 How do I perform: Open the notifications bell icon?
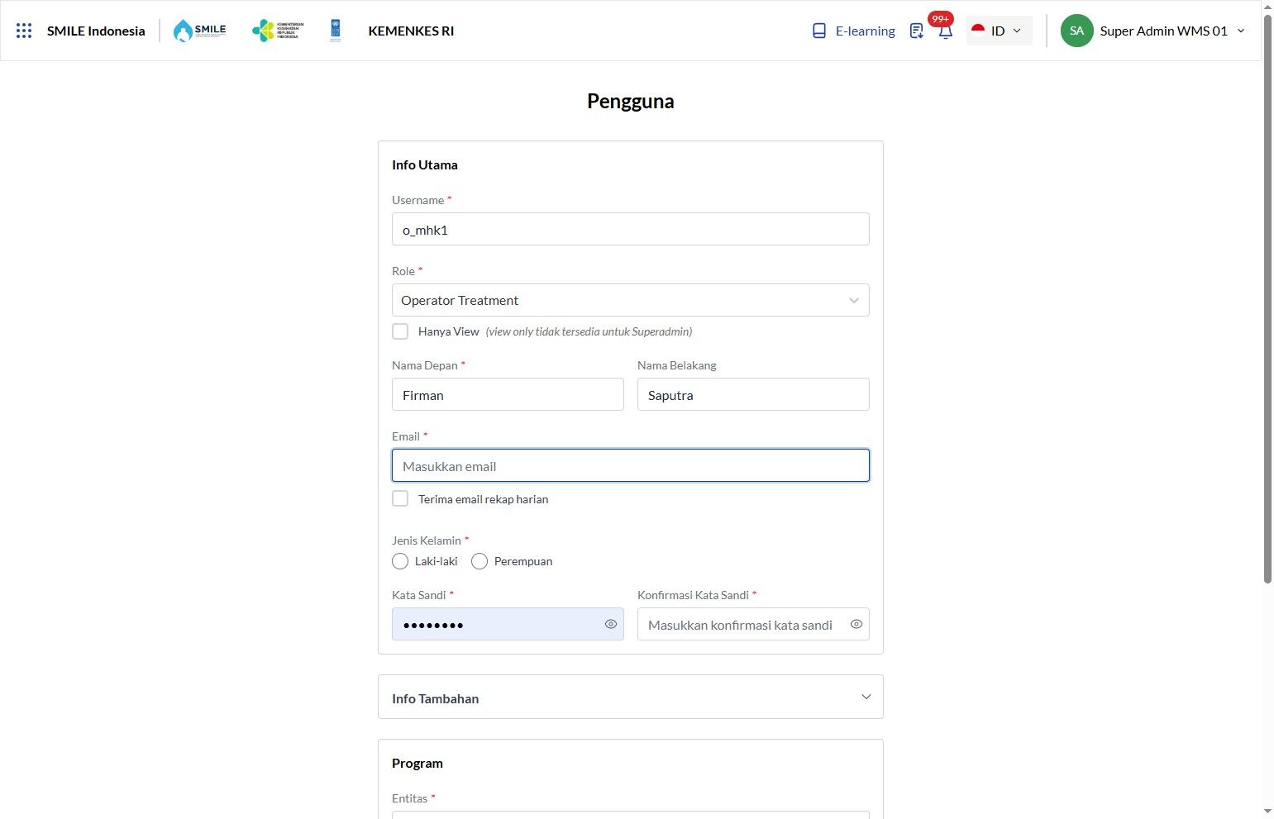946,31
